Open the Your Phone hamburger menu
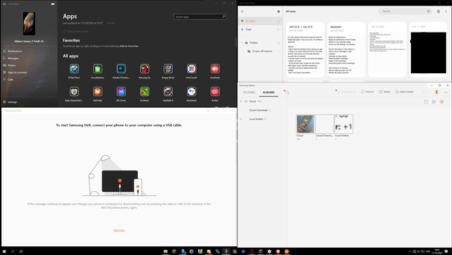Viewport: 452px width, 255px height. tap(5, 4)
